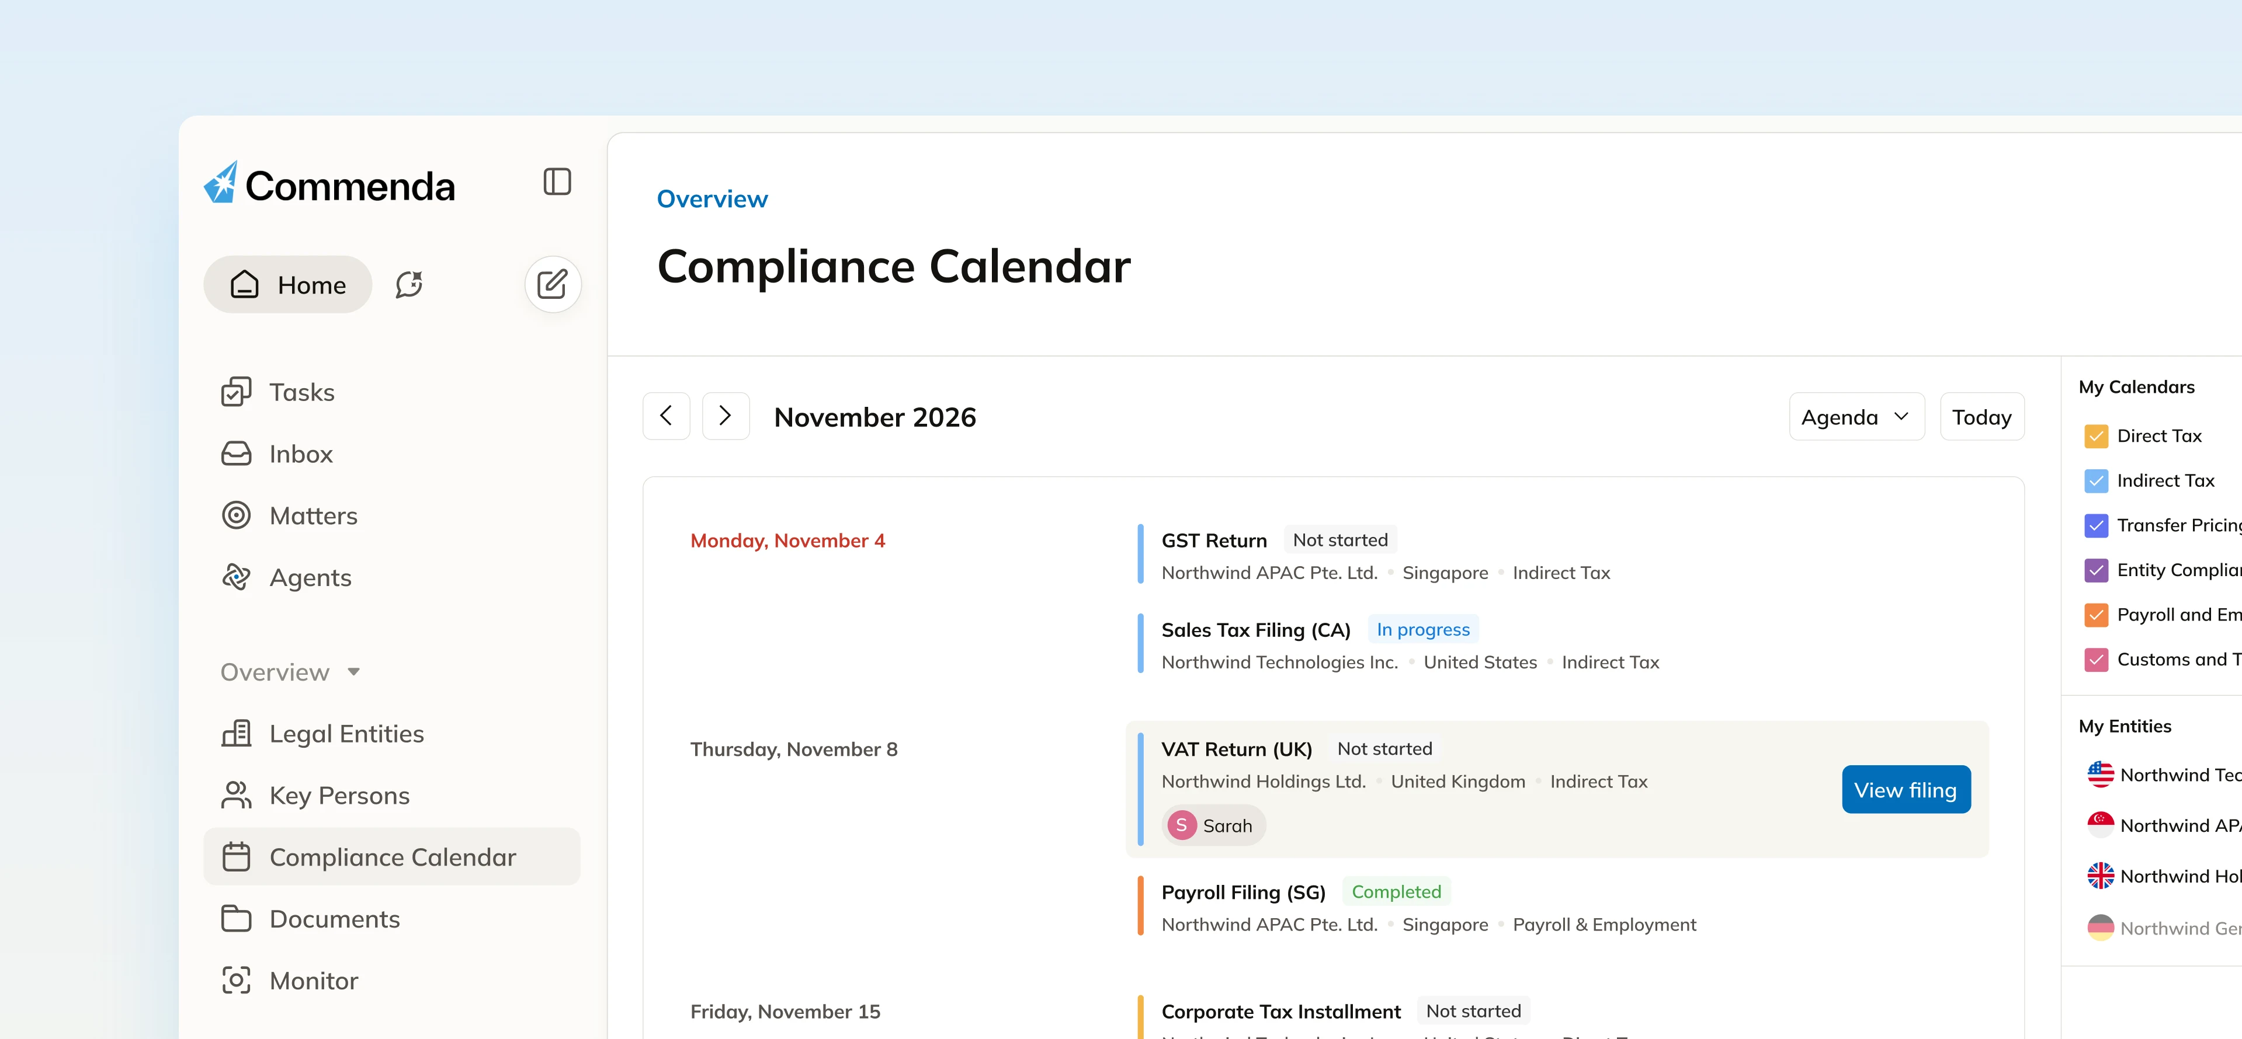Collapse the sidebar panel icon
The height and width of the screenshot is (1039, 2242).
point(557,182)
